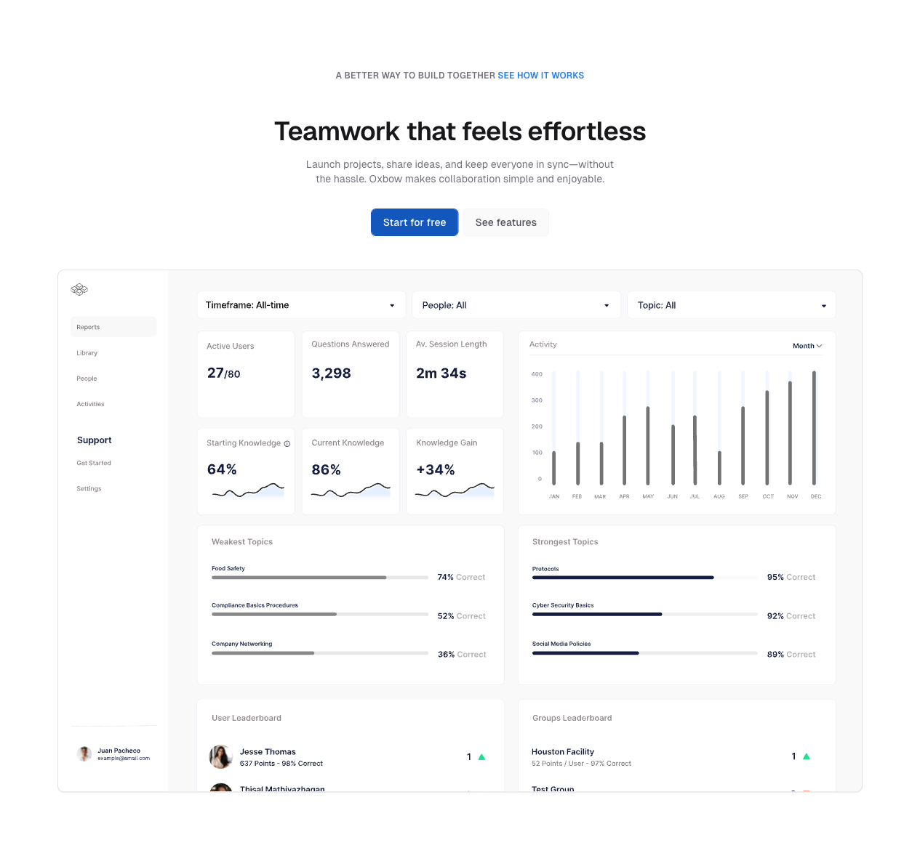Viewport: 920px width, 861px height.
Task: Open the Timeframe: All-time dropdown
Action: coord(300,305)
